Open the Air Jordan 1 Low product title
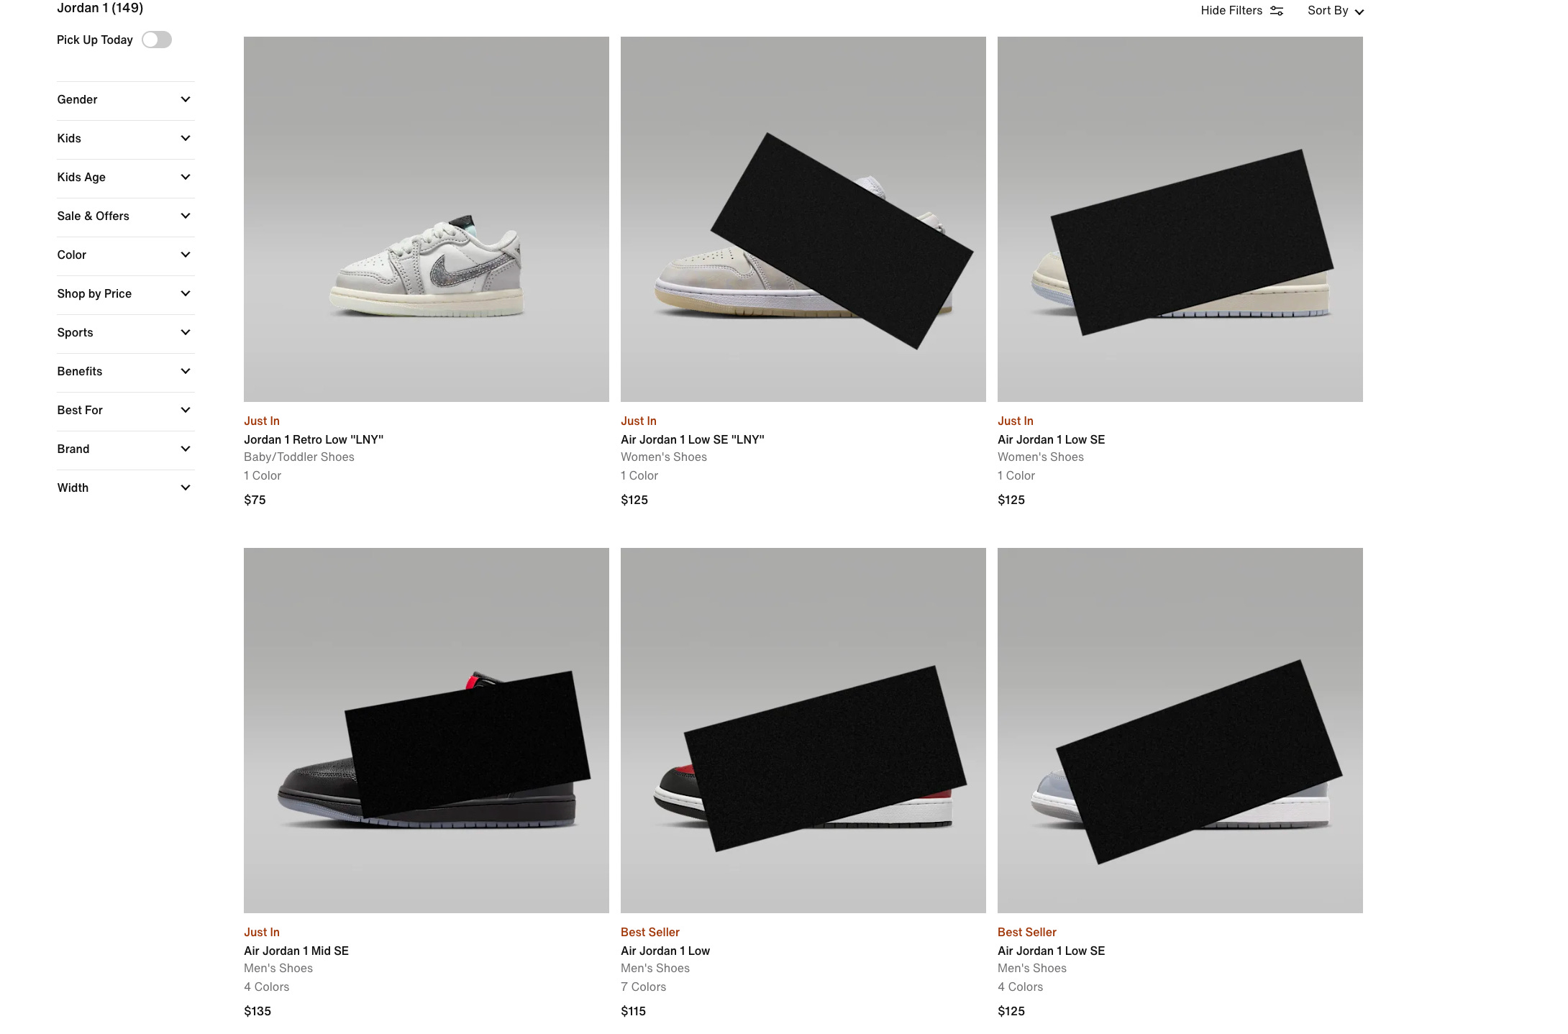 [665, 951]
